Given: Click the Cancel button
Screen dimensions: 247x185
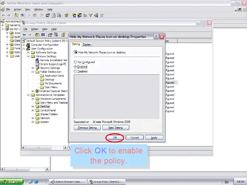Looking at the screenshot, I should pos(135,138).
